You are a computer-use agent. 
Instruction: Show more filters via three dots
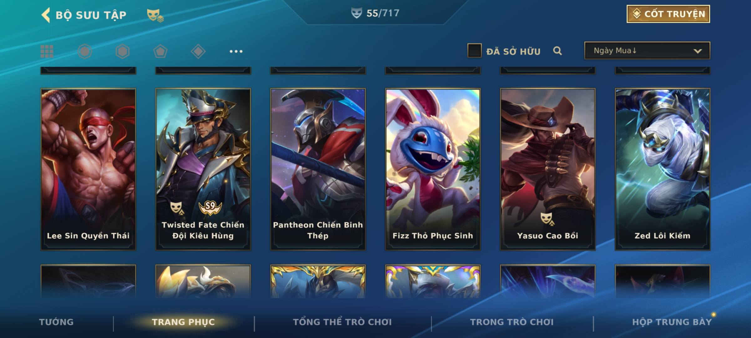(x=236, y=51)
